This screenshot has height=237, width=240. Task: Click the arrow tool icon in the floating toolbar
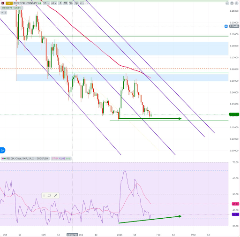[x=55, y=196]
